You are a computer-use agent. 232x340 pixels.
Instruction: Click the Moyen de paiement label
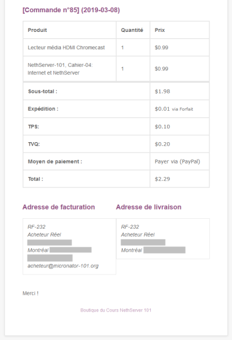tap(55, 161)
